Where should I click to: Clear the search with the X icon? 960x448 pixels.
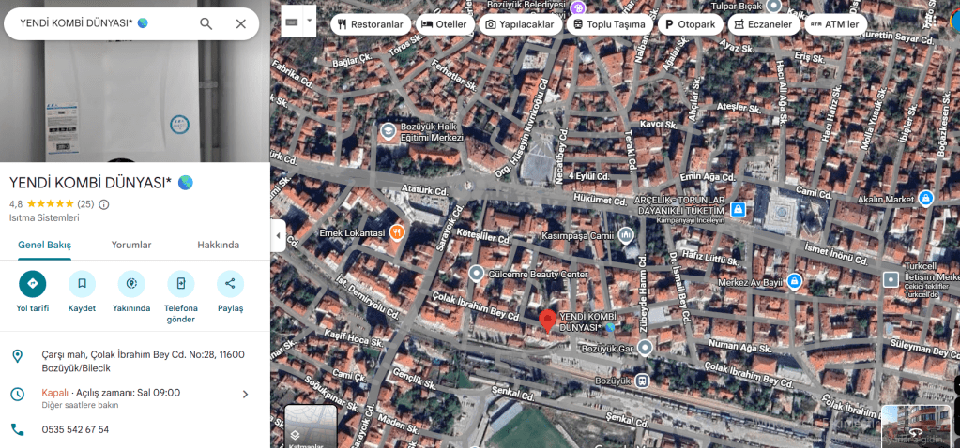(x=241, y=23)
